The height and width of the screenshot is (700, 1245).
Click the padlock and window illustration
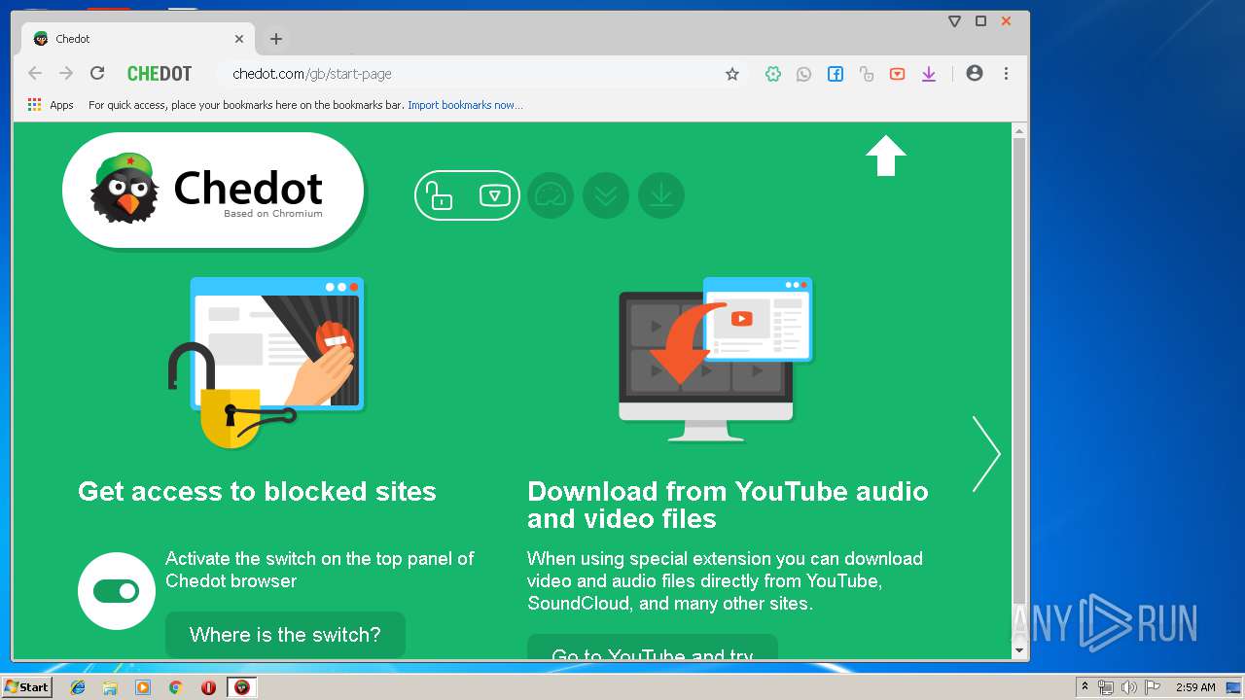[x=267, y=363]
